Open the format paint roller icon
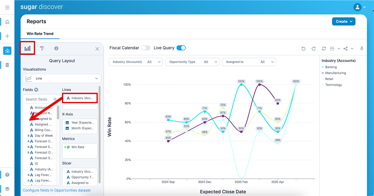Screen dimensions: 374x196 point(42,48)
